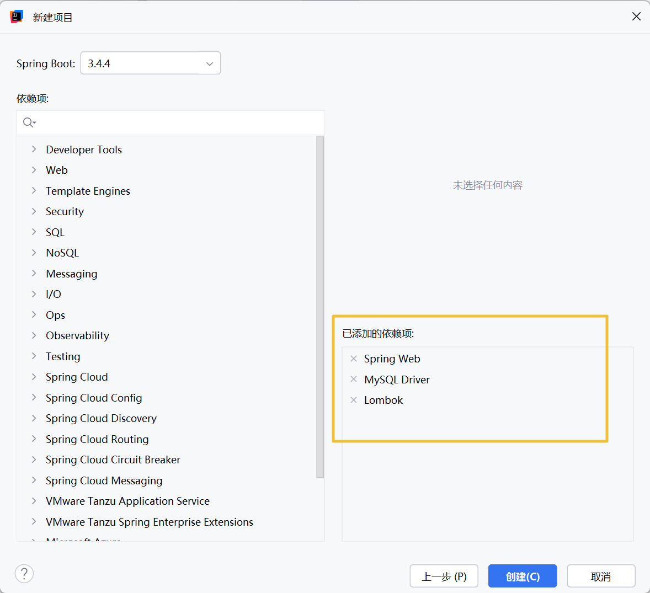The image size is (650, 593).
Task: Expand the SQL category
Action: tap(34, 232)
